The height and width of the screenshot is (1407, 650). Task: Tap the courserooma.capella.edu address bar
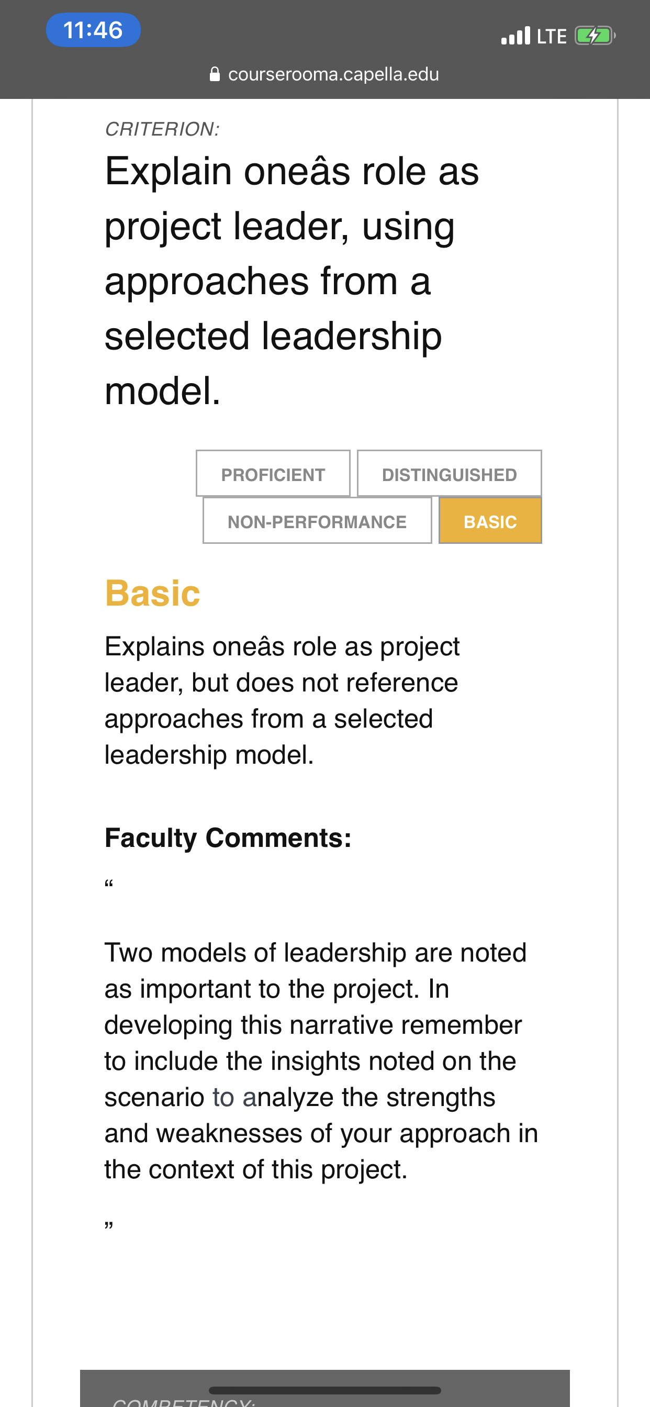(x=325, y=74)
